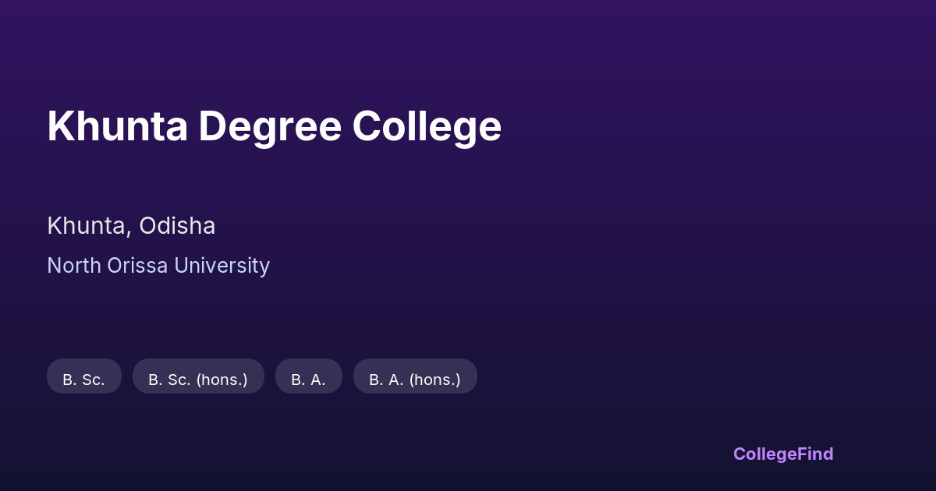Click the College part of CollegeFind logo
This screenshot has width=936, height=491.
coord(763,454)
